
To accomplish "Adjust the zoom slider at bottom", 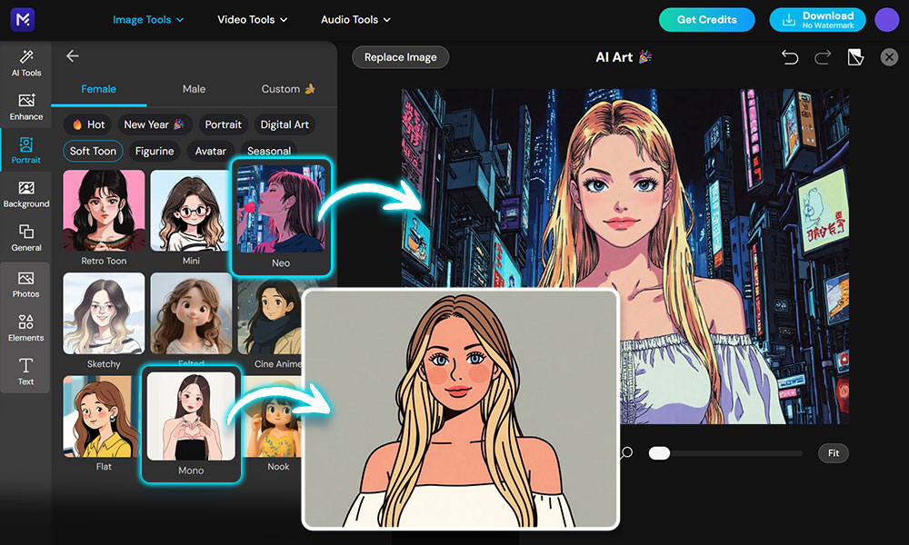I will (658, 452).
